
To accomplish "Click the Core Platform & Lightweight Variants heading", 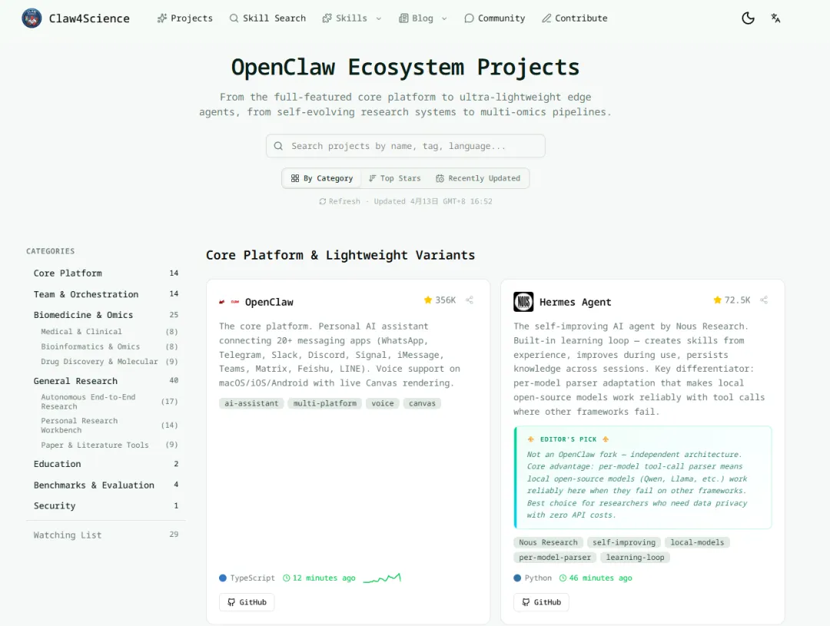I will coord(340,255).
